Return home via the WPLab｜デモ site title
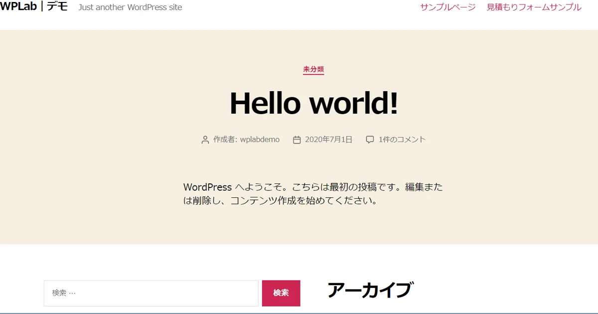This screenshot has width=598, height=314. [x=35, y=7]
